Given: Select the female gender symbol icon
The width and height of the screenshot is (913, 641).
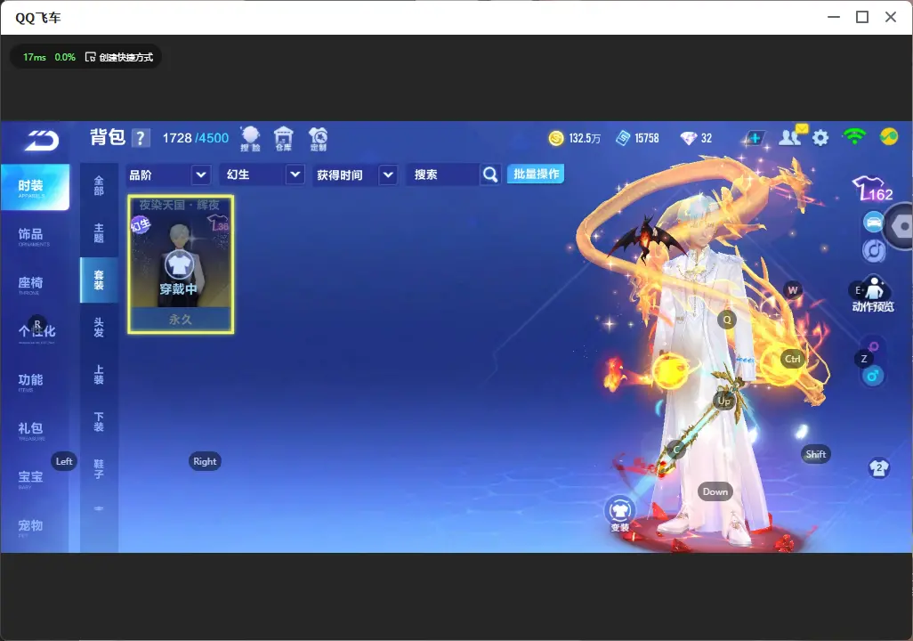Looking at the screenshot, I should [874, 346].
